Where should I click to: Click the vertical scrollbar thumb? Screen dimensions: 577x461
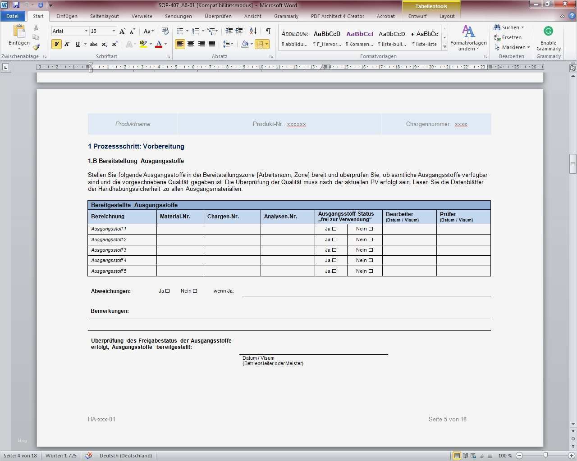point(573,163)
